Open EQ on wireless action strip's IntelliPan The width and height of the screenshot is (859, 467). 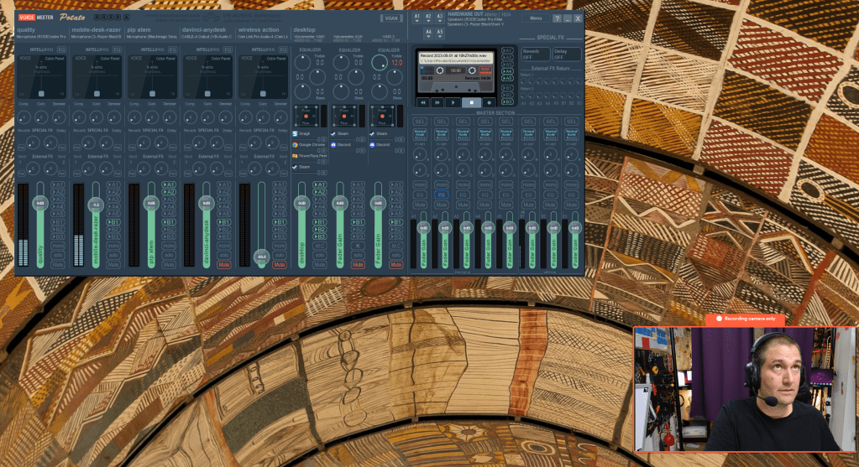coord(283,49)
